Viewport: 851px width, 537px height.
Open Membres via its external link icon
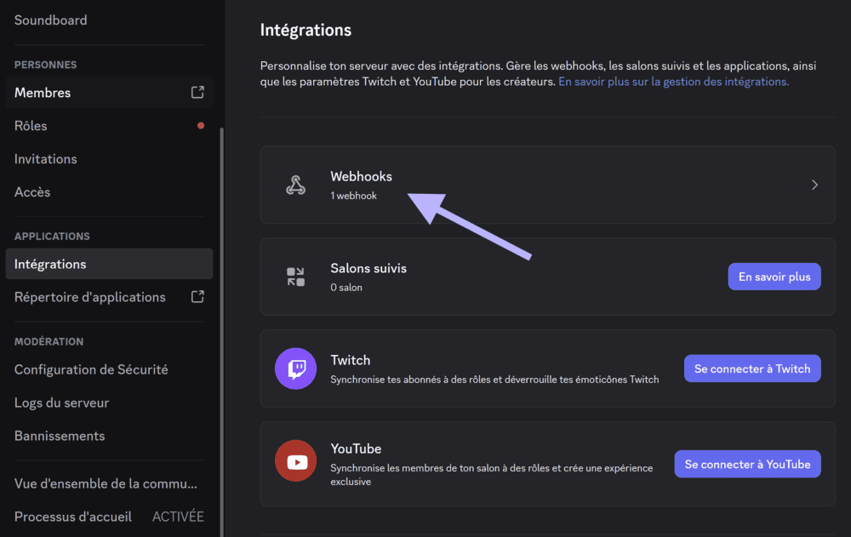coord(197,92)
